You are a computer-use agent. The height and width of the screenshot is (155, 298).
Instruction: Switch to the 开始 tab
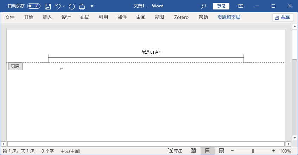click(x=29, y=17)
